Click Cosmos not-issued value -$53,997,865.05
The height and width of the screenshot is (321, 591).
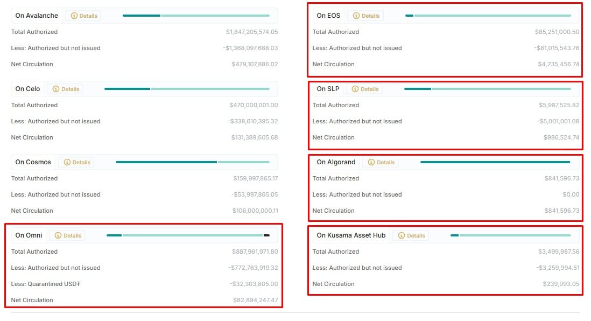coord(255,194)
